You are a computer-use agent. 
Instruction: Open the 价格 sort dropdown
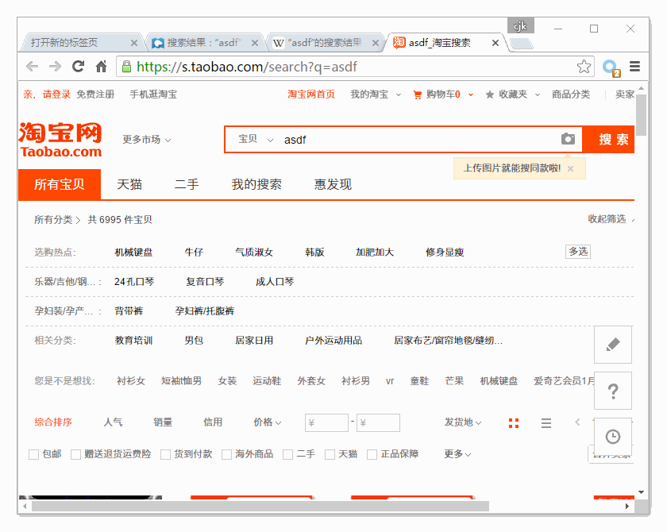267,422
